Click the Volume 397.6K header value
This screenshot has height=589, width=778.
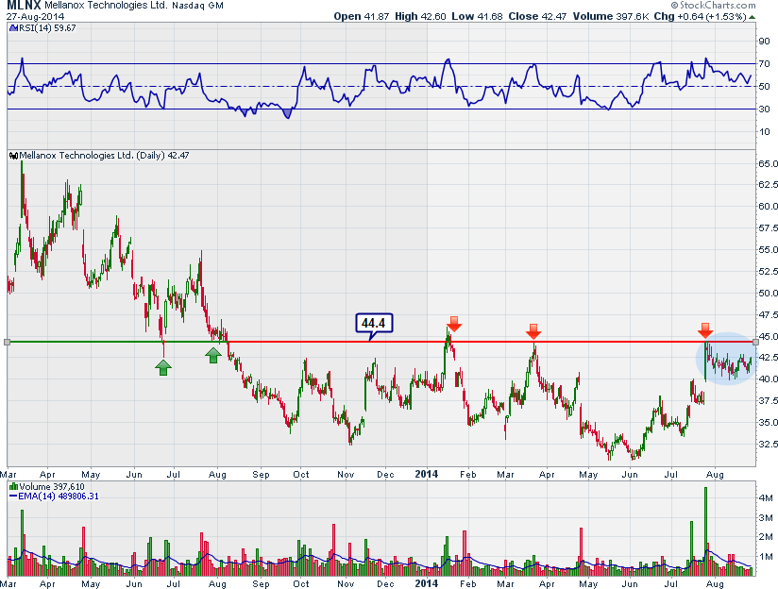(x=611, y=16)
